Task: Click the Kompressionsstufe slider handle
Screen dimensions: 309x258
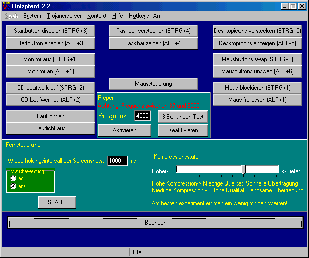Action: (244, 170)
